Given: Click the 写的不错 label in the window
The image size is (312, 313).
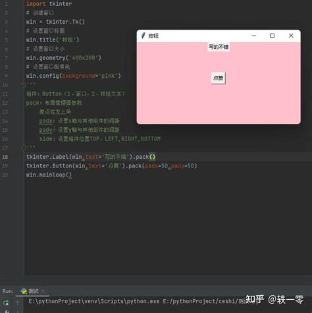Looking at the screenshot, I should pyautogui.click(x=219, y=47).
